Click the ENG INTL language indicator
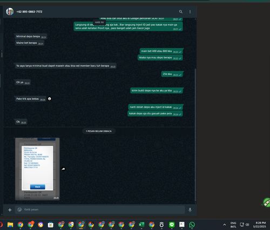The height and width of the screenshot is (230, 270). click(x=233, y=225)
